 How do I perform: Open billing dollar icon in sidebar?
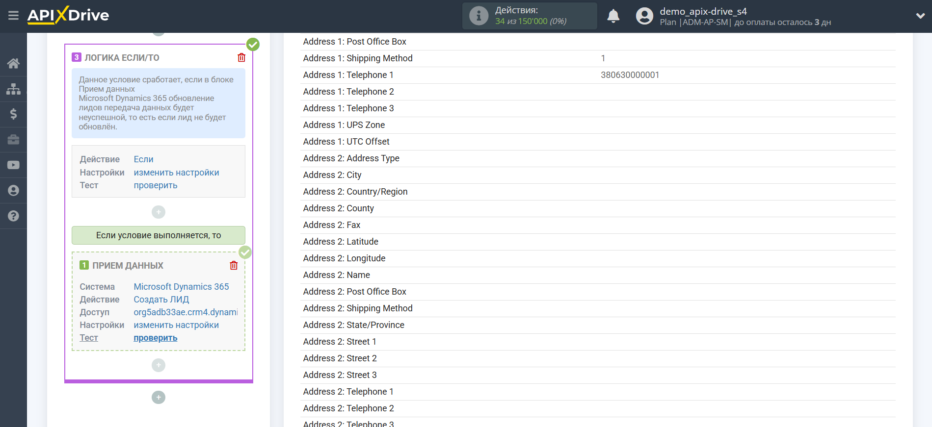tap(13, 114)
